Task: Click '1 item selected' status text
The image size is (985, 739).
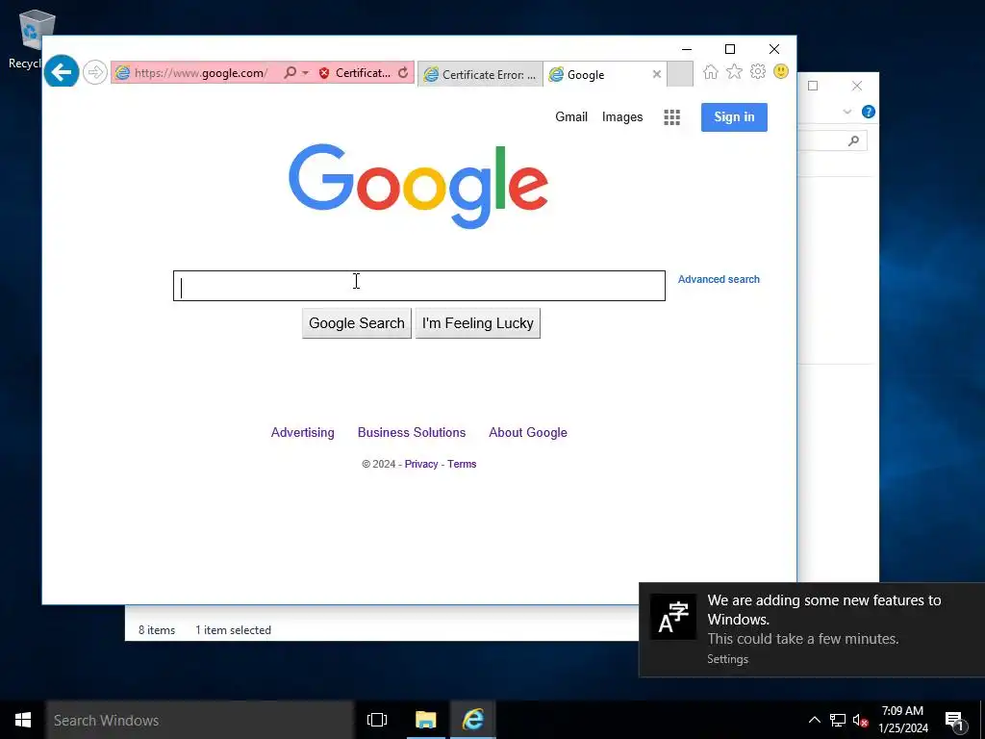Action: [x=233, y=629]
